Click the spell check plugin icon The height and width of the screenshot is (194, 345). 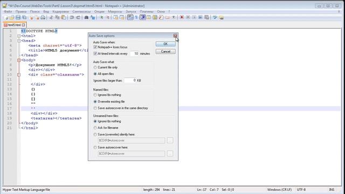(215, 17)
